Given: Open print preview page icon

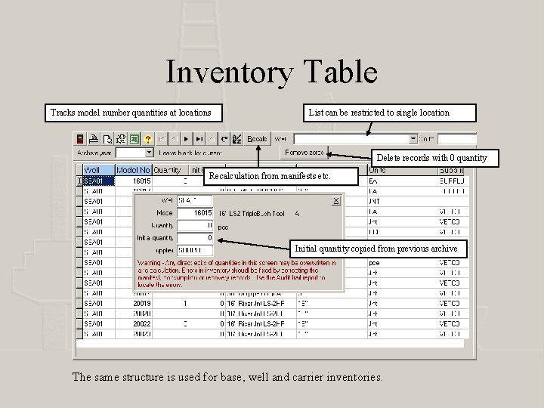Looking at the screenshot, I should click(x=107, y=139).
